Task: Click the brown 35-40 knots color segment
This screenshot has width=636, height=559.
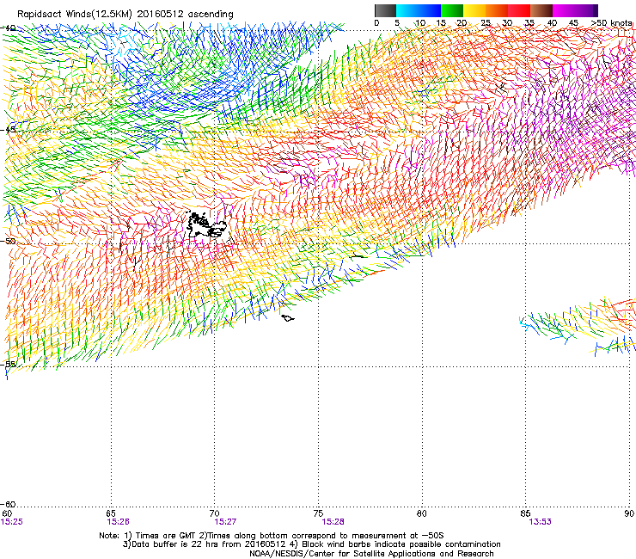Action: coord(541,10)
